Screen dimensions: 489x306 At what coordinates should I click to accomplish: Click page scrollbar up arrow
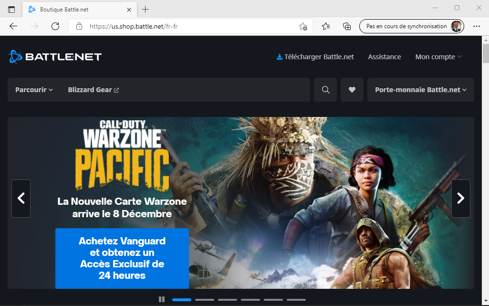(x=486, y=40)
